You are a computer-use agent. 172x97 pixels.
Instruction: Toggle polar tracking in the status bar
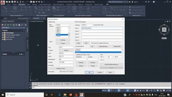pos(119,91)
